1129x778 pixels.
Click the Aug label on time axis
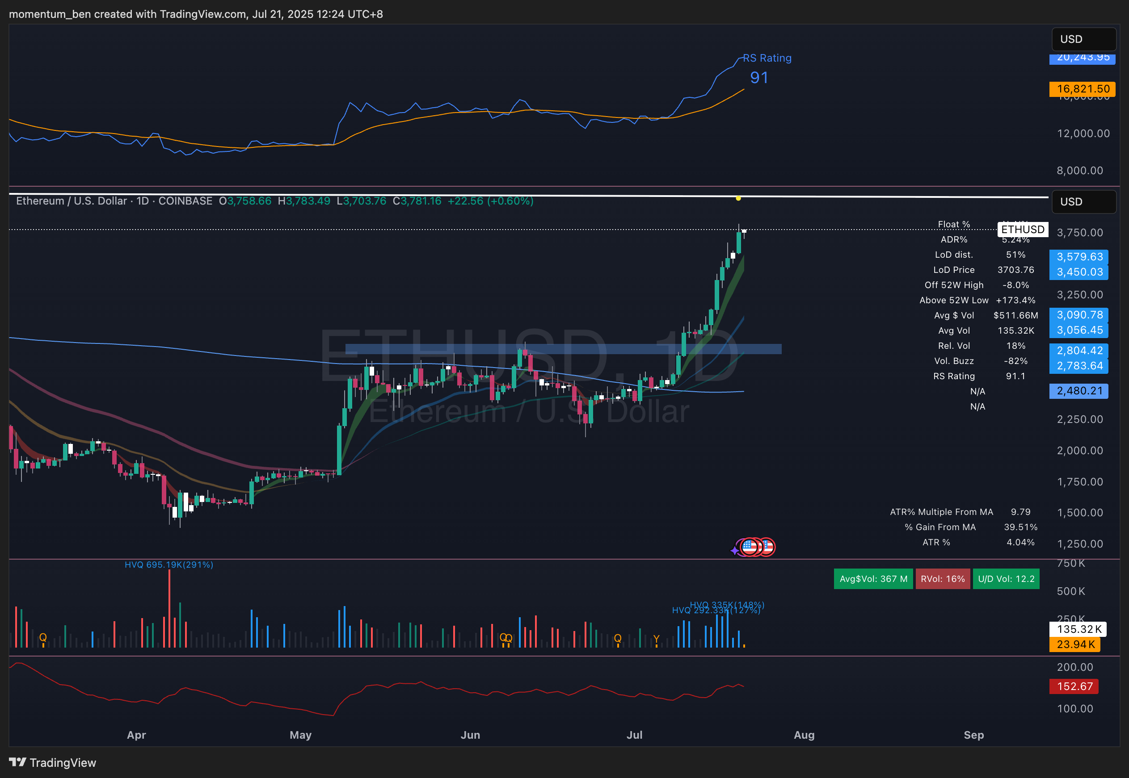click(804, 735)
